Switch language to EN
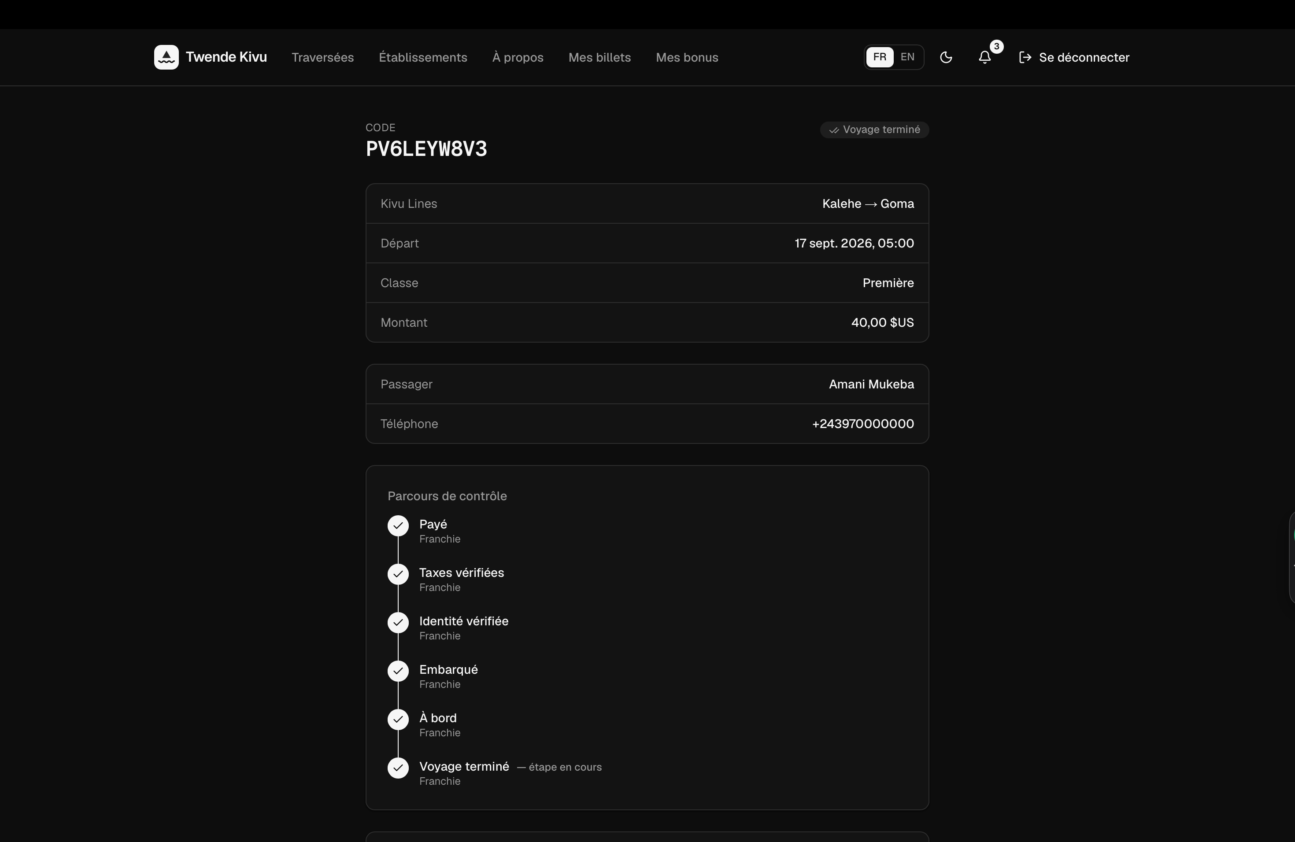1295x842 pixels. (x=907, y=57)
